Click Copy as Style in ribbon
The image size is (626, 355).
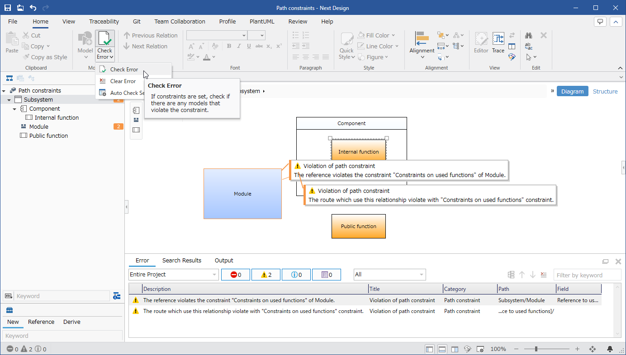[x=44, y=57]
